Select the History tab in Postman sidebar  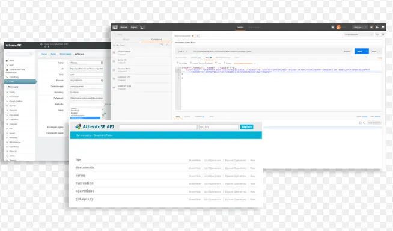(126, 40)
